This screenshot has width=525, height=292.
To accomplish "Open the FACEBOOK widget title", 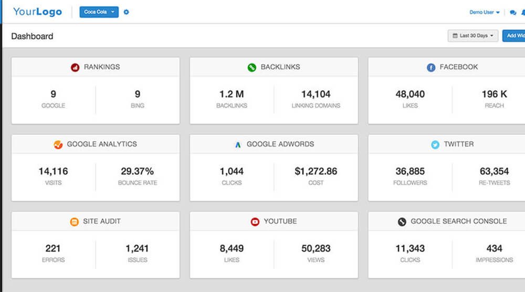I will click(459, 67).
